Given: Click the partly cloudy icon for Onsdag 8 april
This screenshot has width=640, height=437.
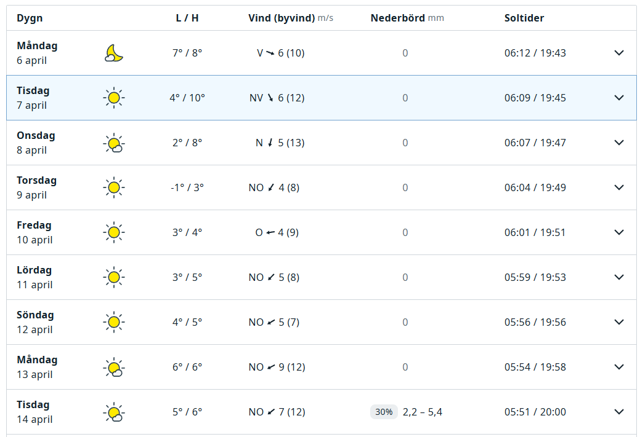Looking at the screenshot, I should [x=113, y=143].
